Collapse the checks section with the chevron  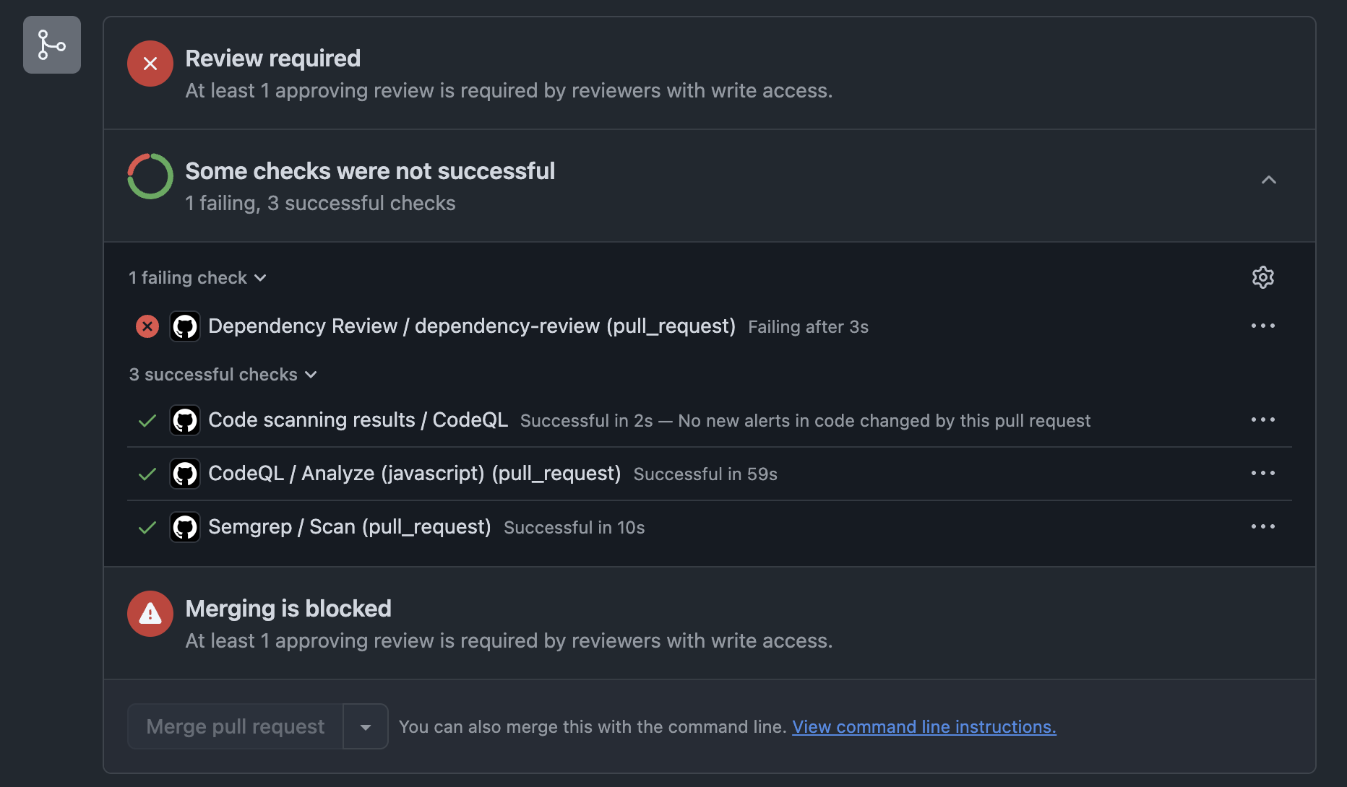[1268, 180]
